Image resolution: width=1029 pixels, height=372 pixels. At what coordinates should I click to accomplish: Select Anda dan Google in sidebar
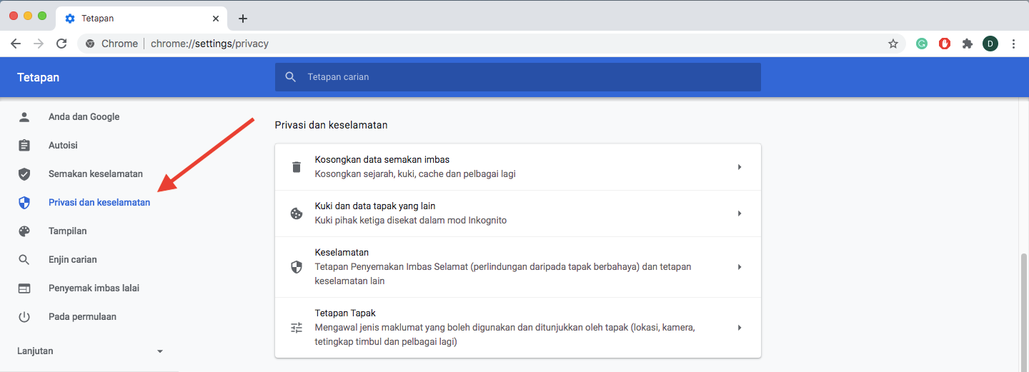coord(84,116)
